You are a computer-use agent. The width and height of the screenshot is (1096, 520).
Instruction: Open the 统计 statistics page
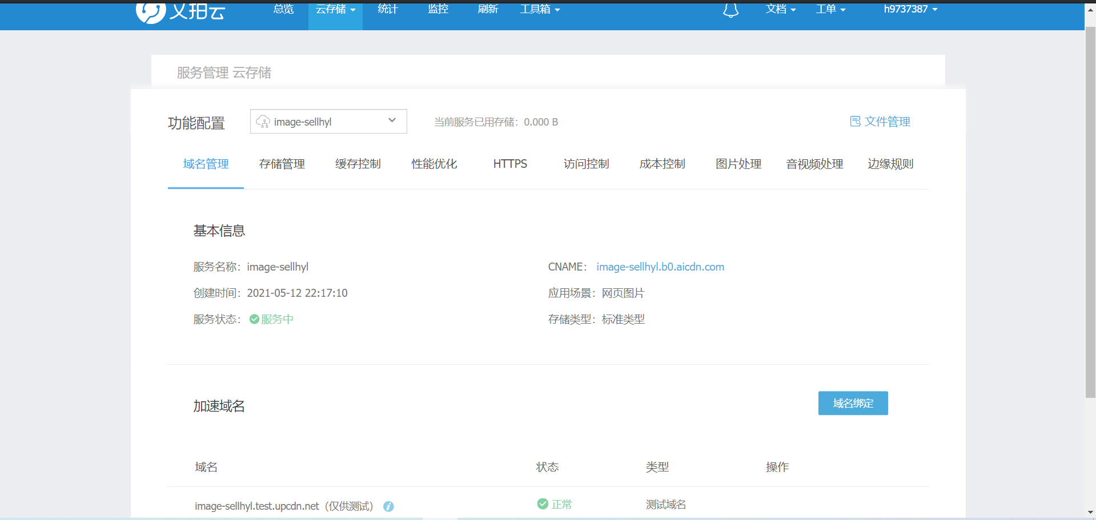pyautogui.click(x=387, y=9)
